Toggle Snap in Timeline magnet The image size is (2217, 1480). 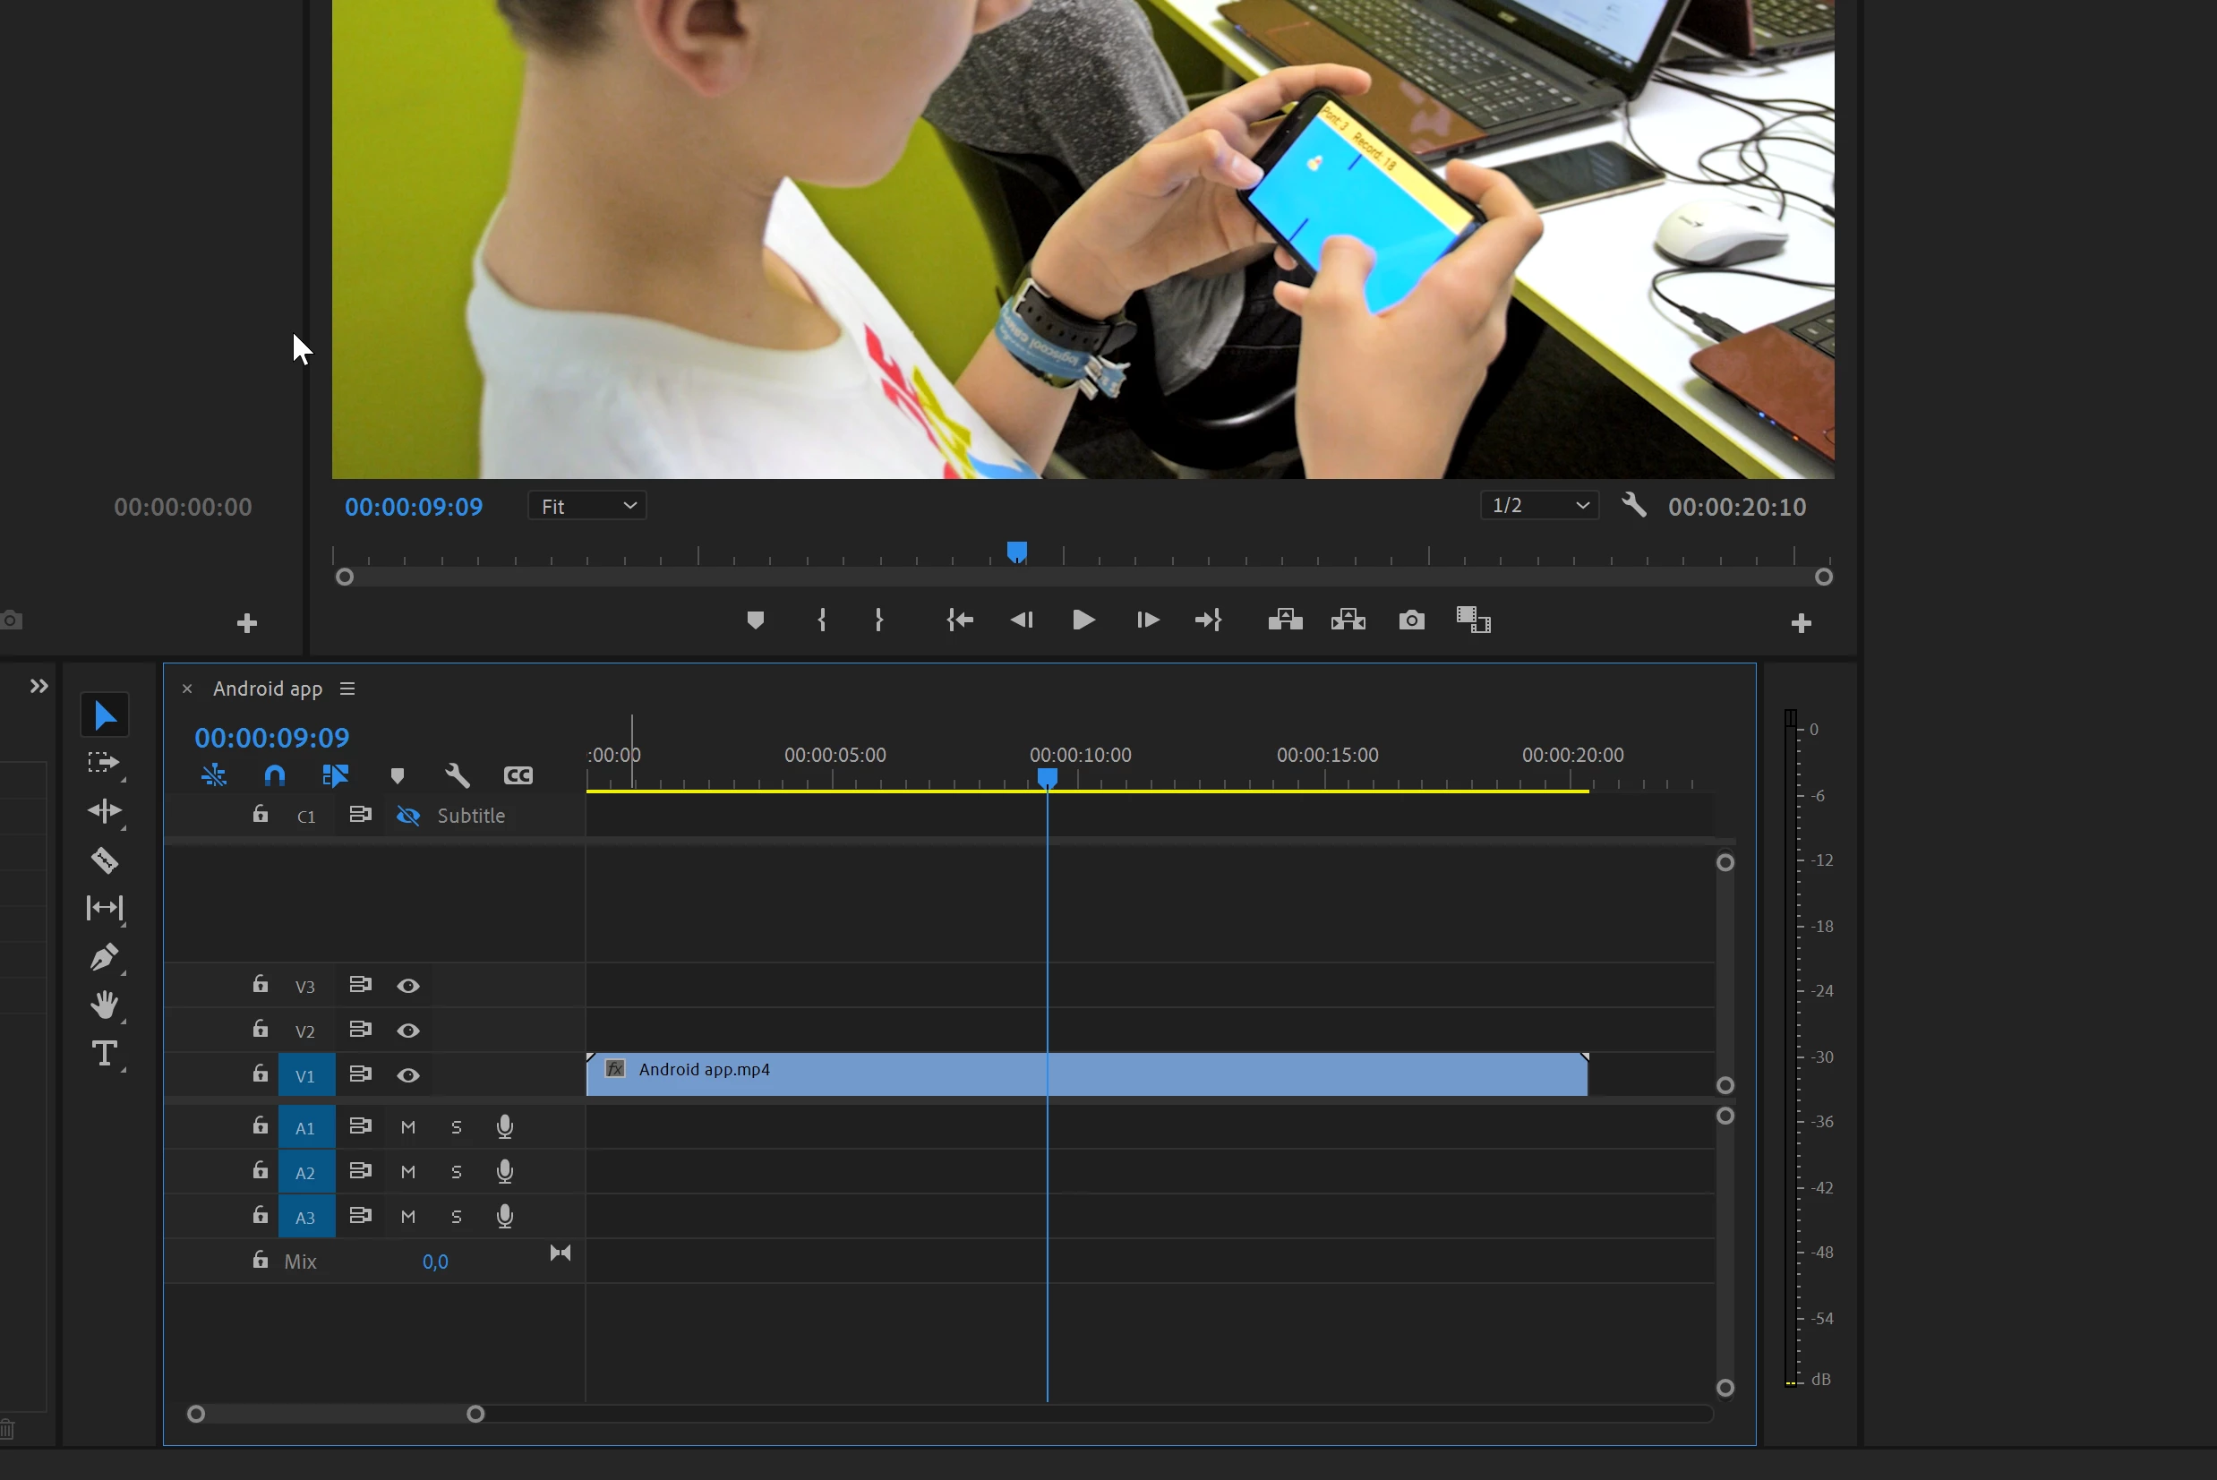point(274,776)
